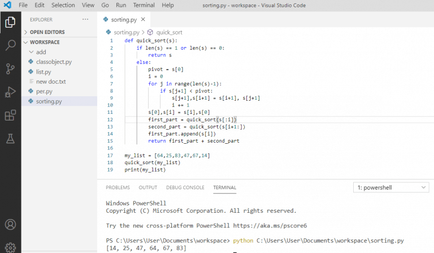Click the Python file icon beside classobject.py
Viewport: 434px width, 253px height.
coord(31,62)
